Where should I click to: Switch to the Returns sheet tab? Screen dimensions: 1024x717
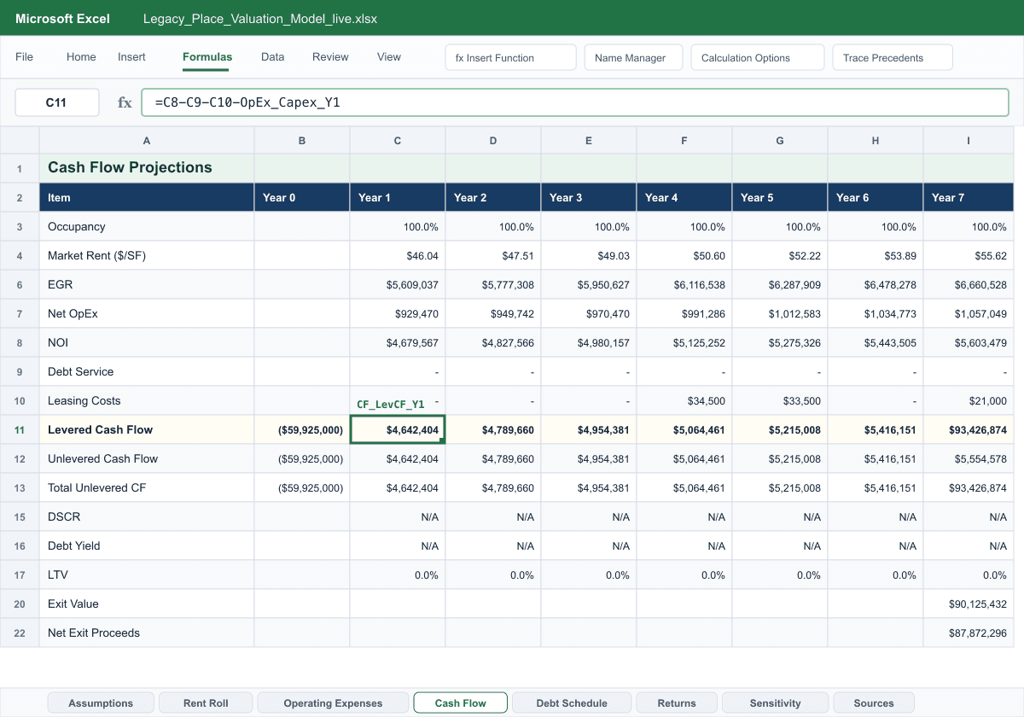point(677,702)
